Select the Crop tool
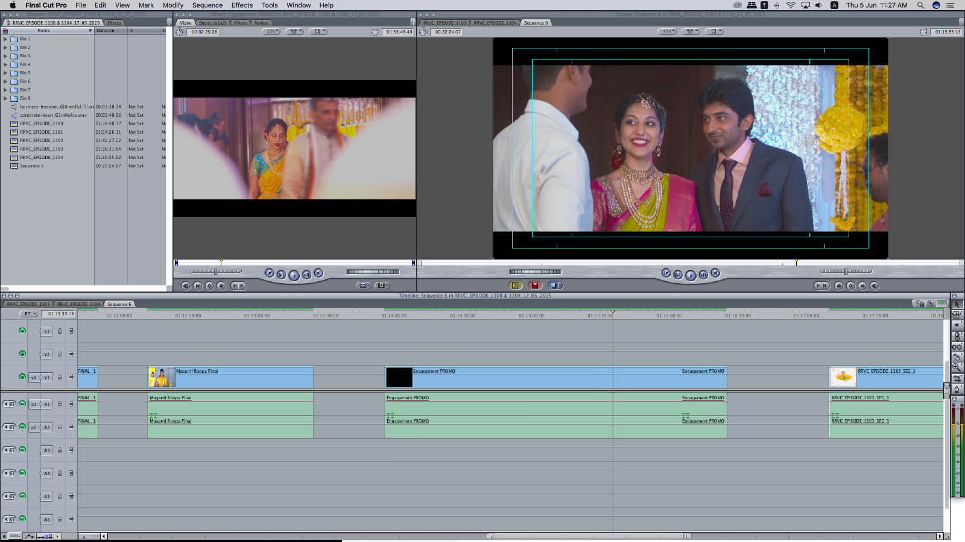 click(x=957, y=379)
